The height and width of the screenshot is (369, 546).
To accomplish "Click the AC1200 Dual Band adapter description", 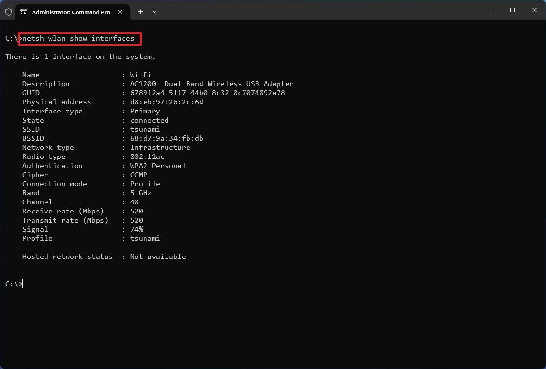I will click(x=212, y=84).
